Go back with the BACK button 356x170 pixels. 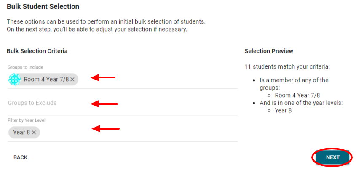coord(20,157)
